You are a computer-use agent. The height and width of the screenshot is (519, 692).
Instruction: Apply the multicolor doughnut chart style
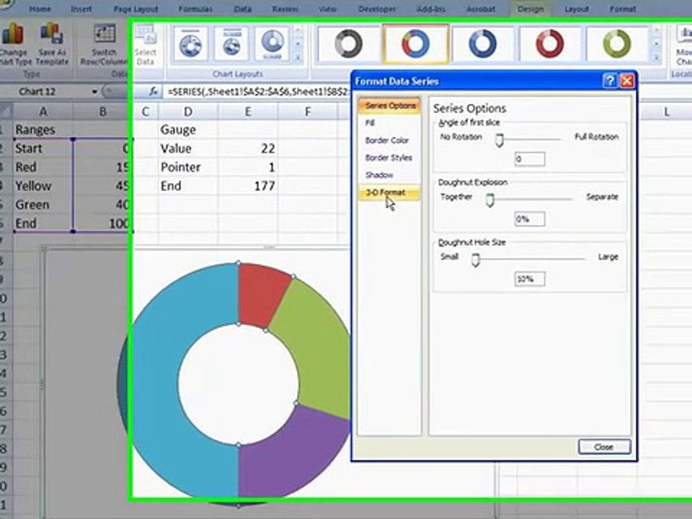pyautogui.click(x=416, y=44)
